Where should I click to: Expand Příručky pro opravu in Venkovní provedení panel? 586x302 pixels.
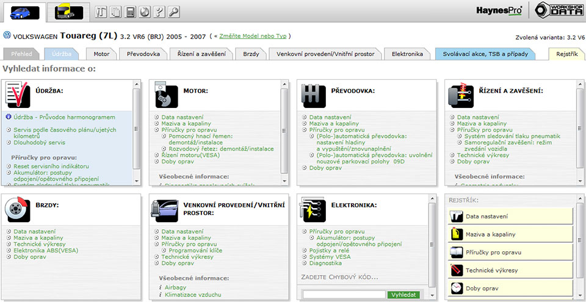(x=189, y=244)
